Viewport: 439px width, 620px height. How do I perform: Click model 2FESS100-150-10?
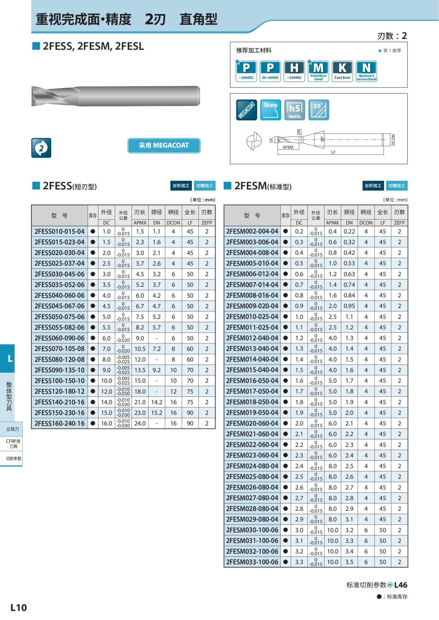pyautogui.click(x=60, y=381)
